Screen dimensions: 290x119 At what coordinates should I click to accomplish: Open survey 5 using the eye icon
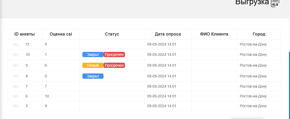pyautogui.click(x=16, y=106)
